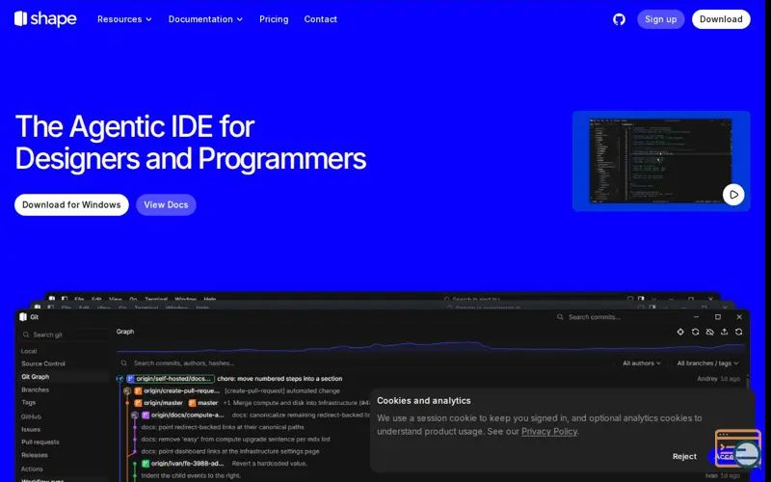This screenshot has width=771, height=482.
Task: Click the crosshair locate icon in Graph toolbar
Action: [680, 332]
